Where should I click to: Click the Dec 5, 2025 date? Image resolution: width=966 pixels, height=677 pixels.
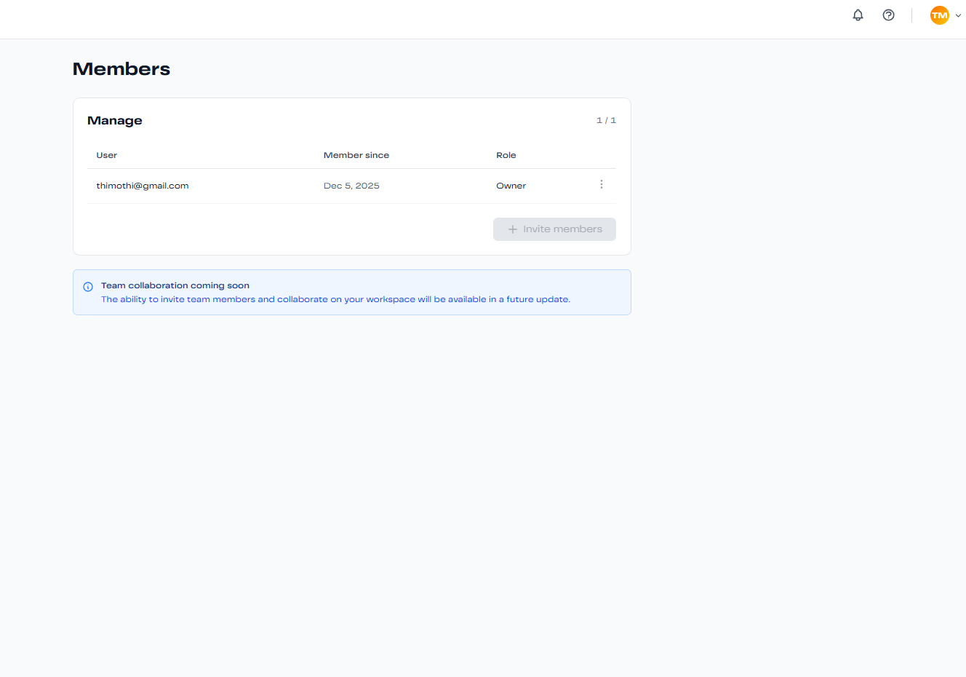point(351,186)
